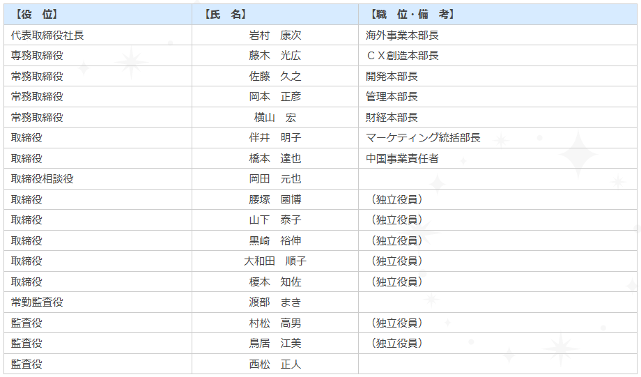Click the ＣＸ創造本部長 cell
The image size is (641, 377).
[x=402, y=56]
